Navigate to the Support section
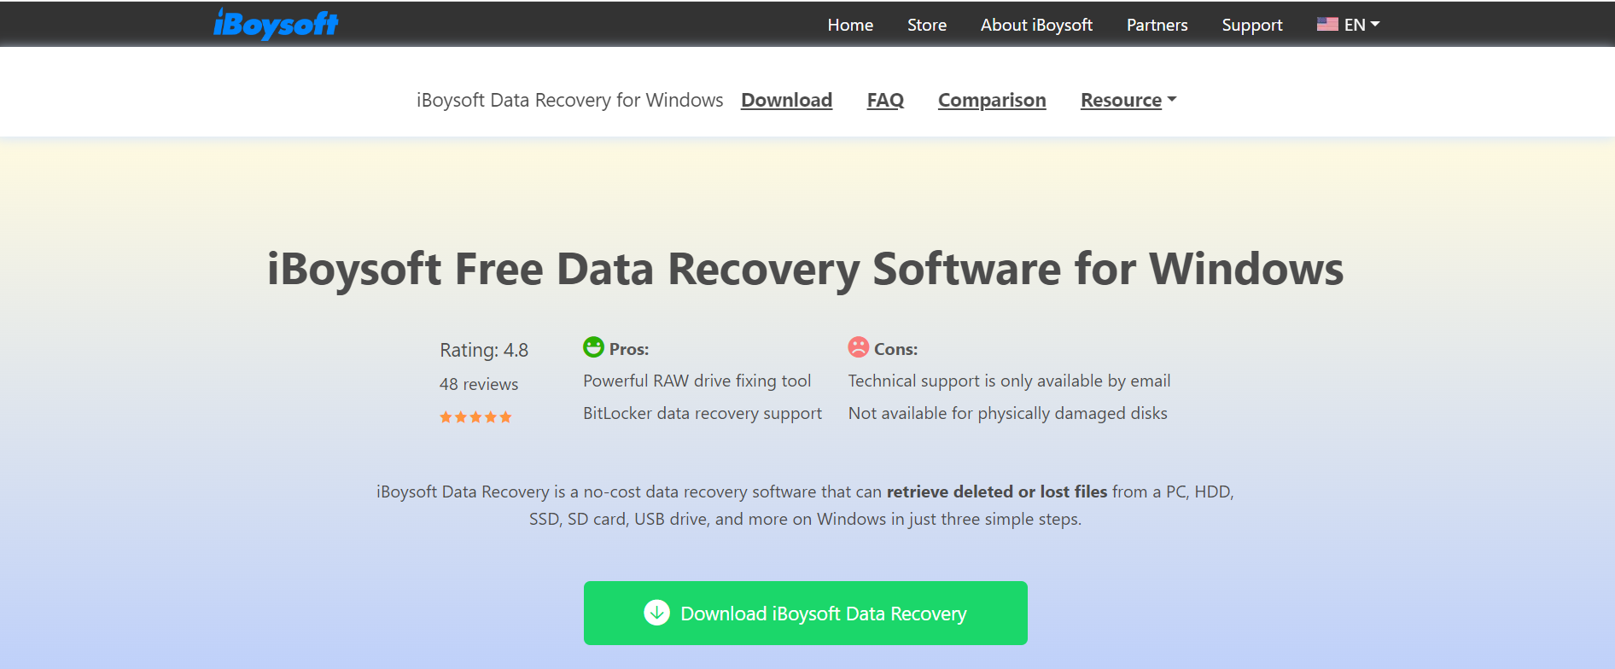This screenshot has width=1615, height=669. 1251,25
